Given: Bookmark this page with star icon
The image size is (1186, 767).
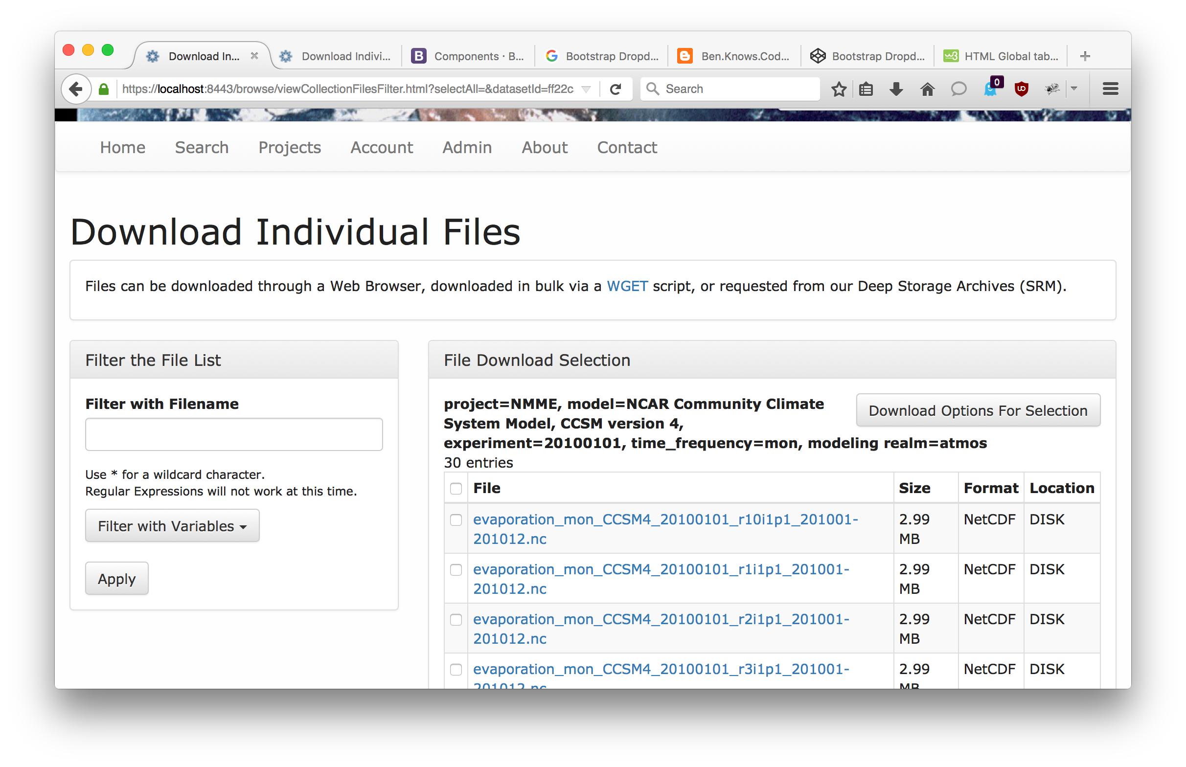Looking at the screenshot, I should pyautogui.click(x=839, y=89).
